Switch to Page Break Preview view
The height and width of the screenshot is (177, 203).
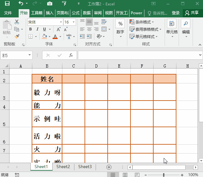pos(137,175)
